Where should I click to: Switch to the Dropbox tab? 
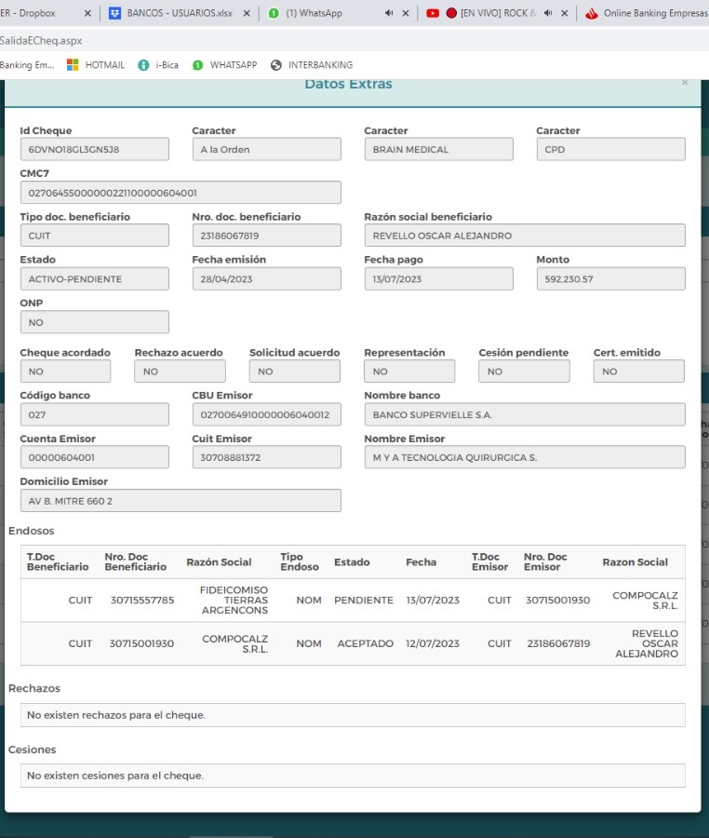pyautogui.click(x=28, y=13)
